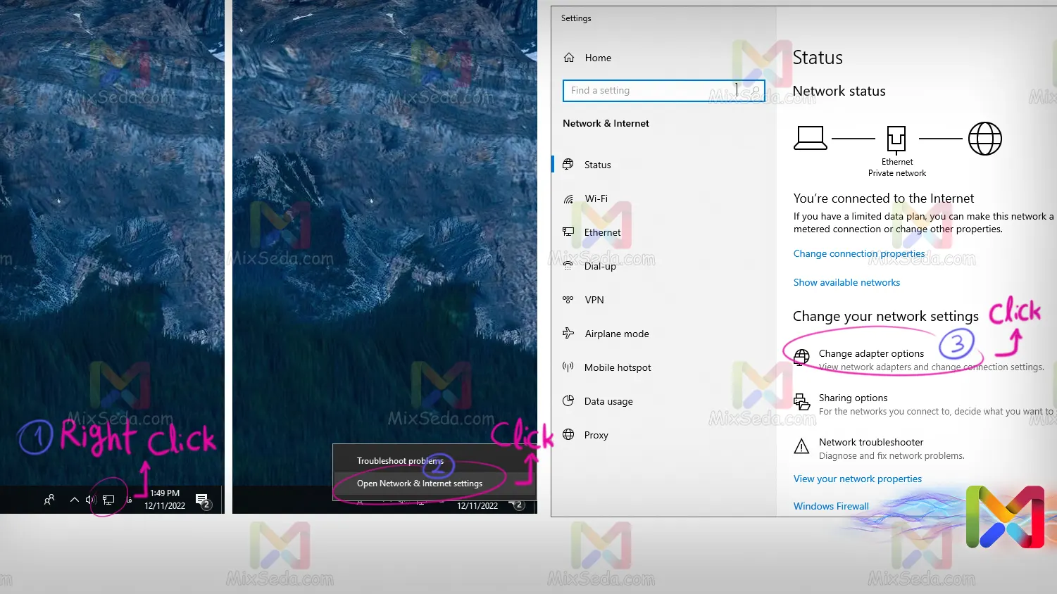Click the search magnifier in Find a setting

755,91
